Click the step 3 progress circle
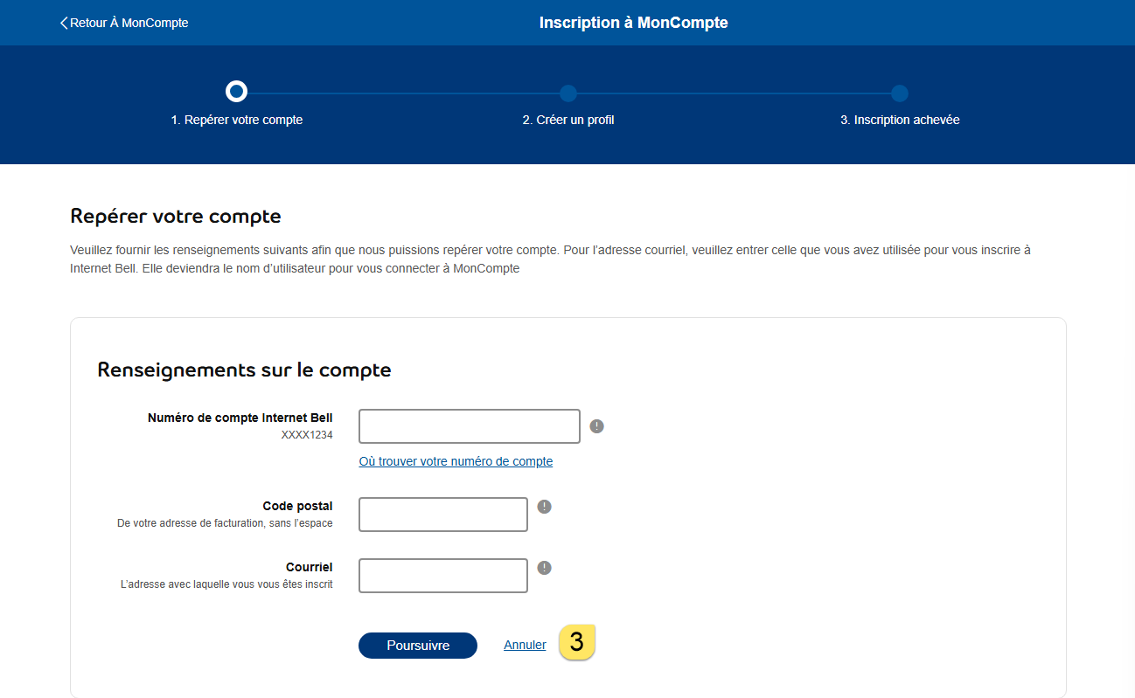The image size is (1135, 698). point(900,93)
